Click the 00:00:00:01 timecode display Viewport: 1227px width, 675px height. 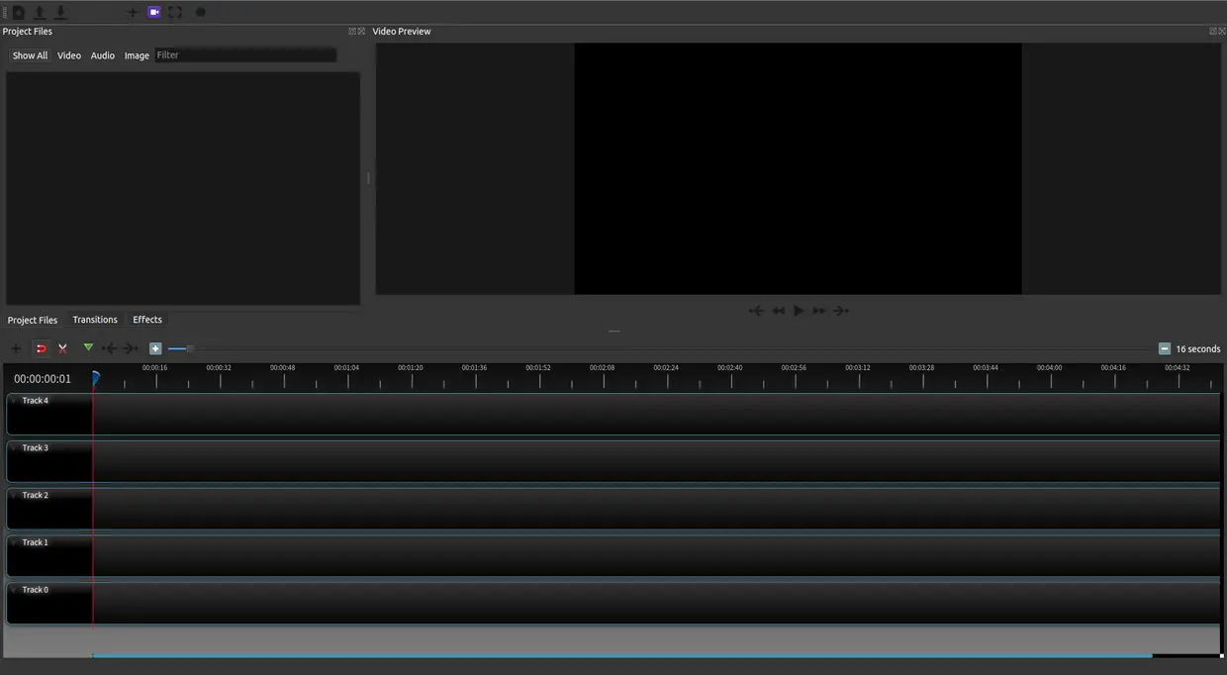(x=43, y=379)
